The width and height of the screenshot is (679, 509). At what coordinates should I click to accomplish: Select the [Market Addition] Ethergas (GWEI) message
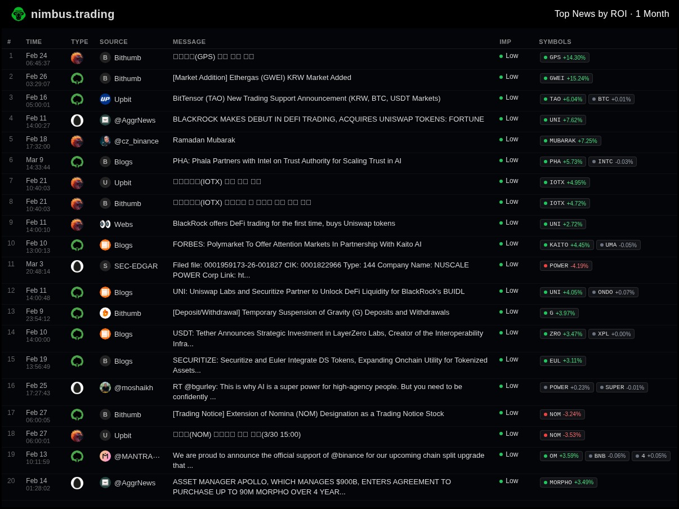tap(262, 78)
